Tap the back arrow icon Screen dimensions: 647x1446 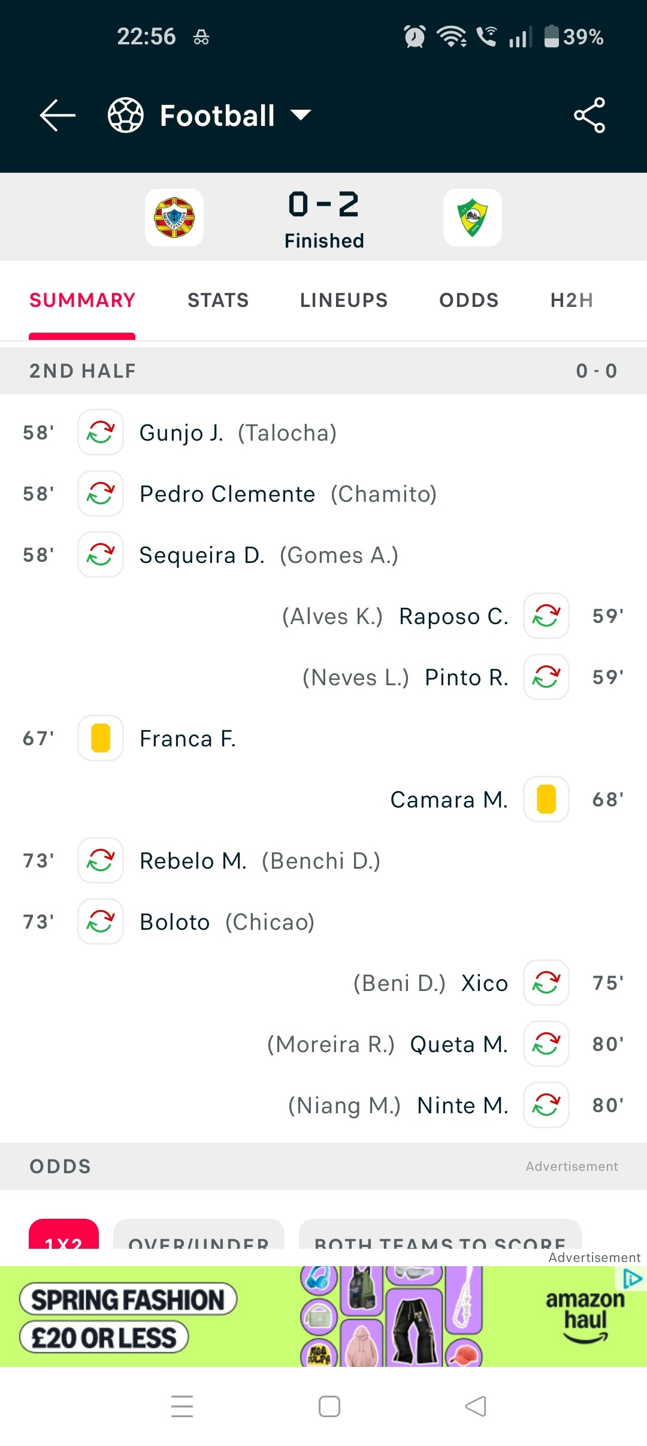tap(58, 115)
